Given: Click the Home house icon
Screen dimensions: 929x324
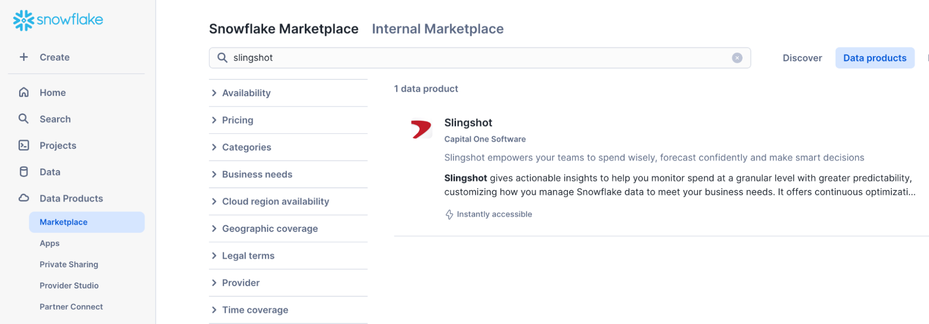Looking at the screenshot, I should pyautogui.click(x=24, y=93).
